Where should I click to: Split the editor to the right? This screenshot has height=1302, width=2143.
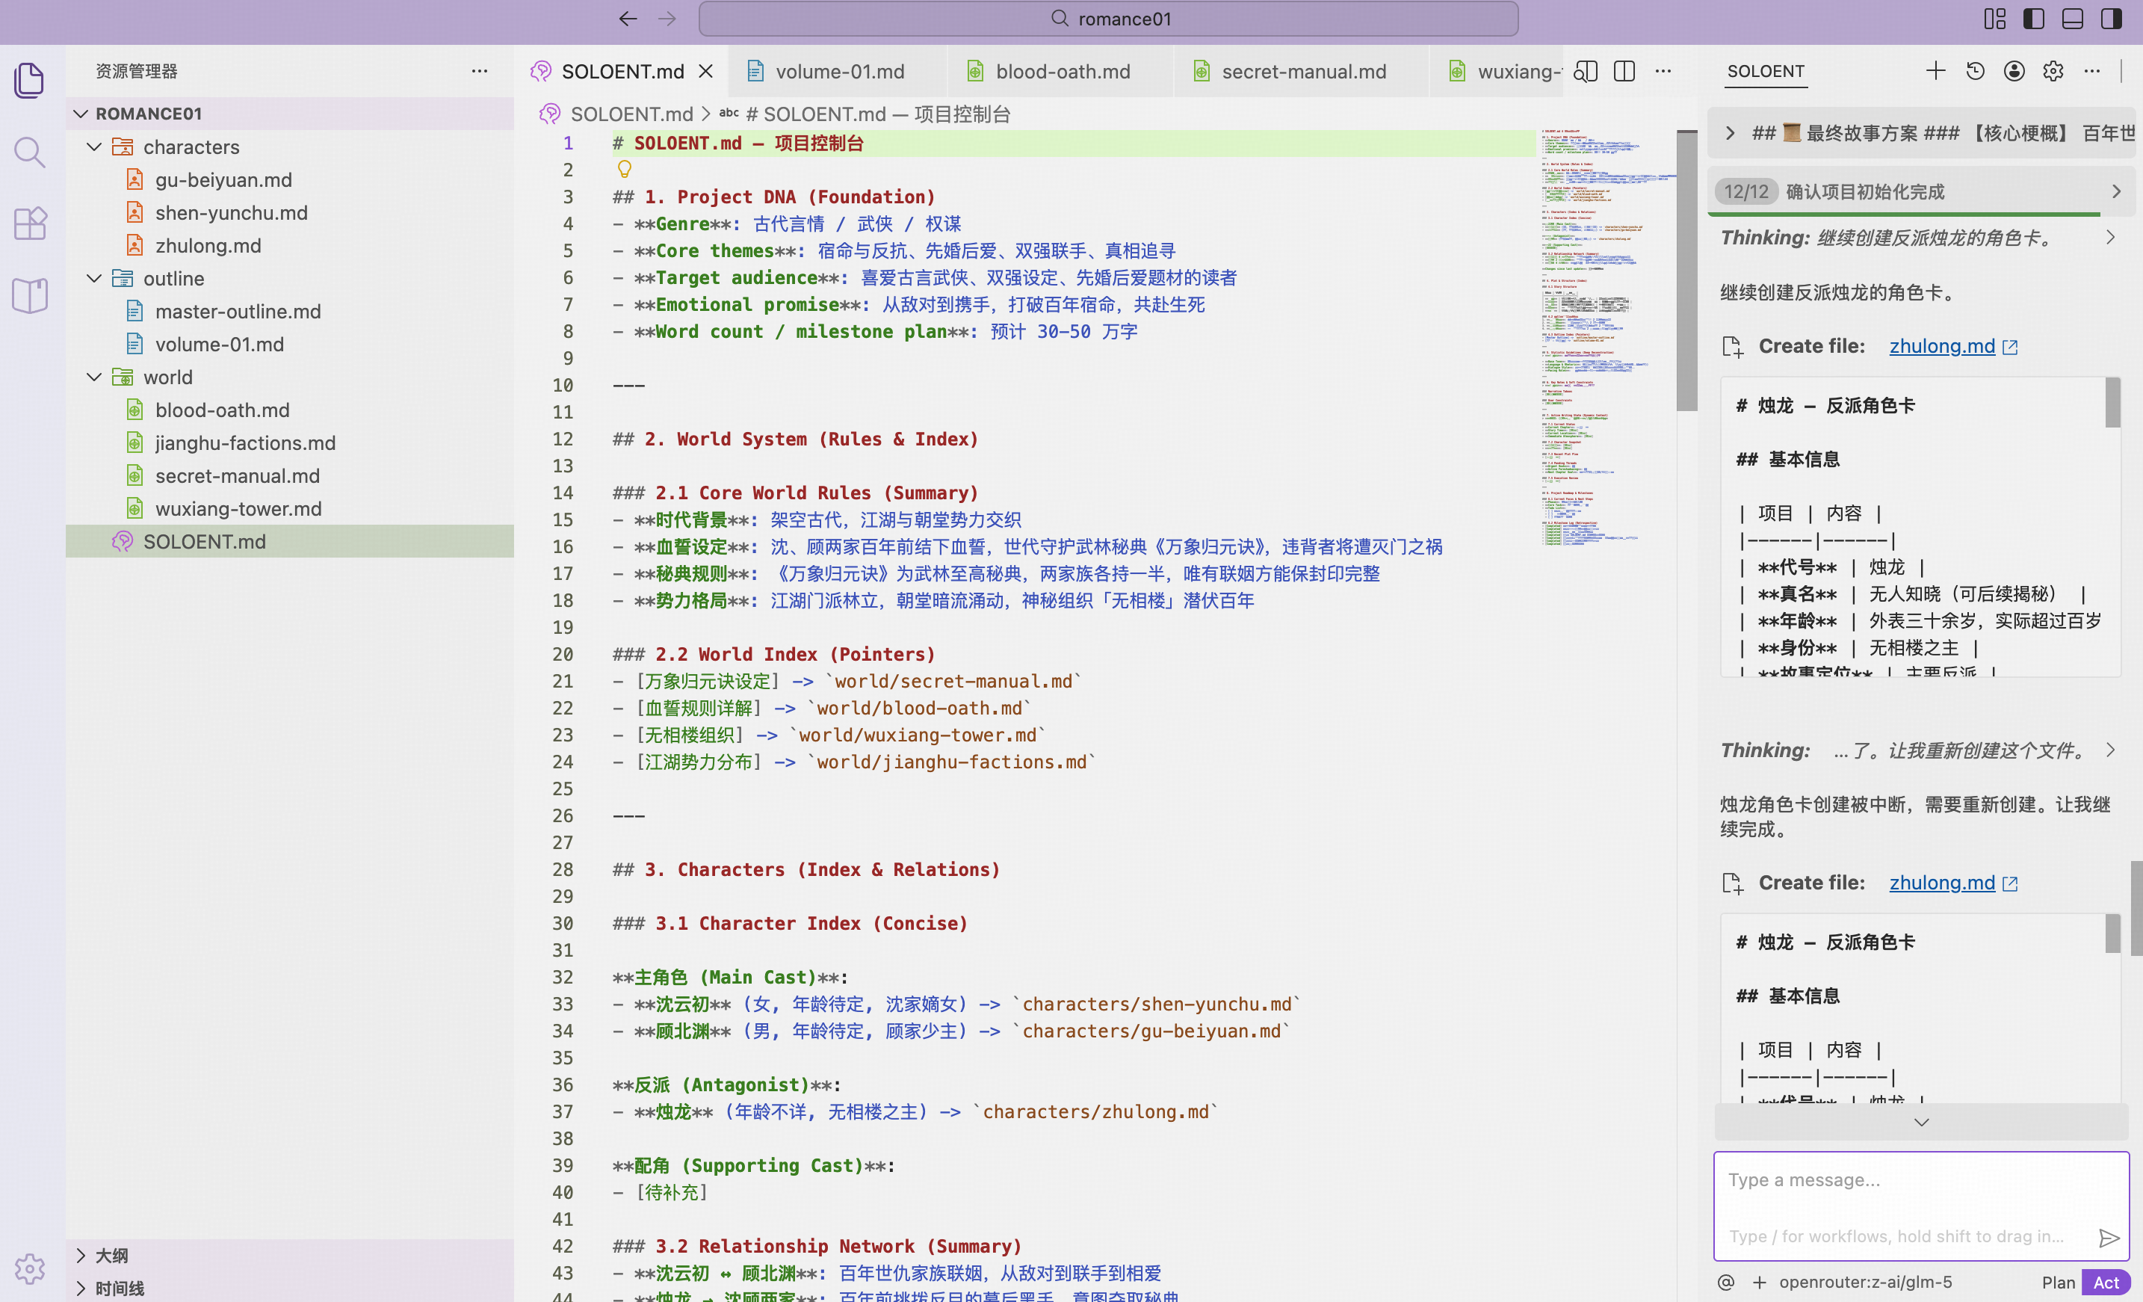pos(1624,71)
